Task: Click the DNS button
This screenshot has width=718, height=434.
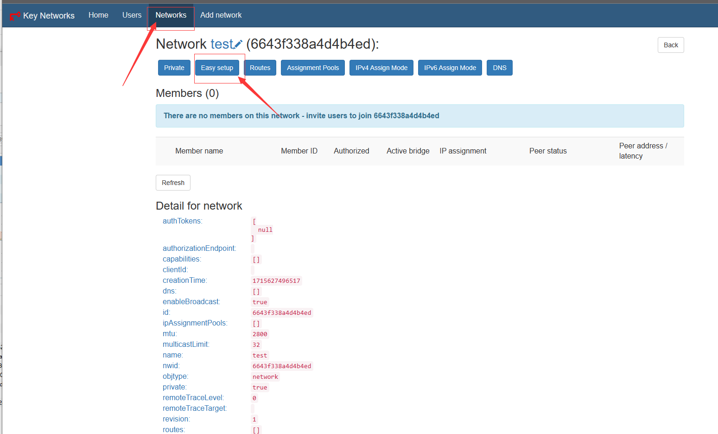Action: coord(499,68)
